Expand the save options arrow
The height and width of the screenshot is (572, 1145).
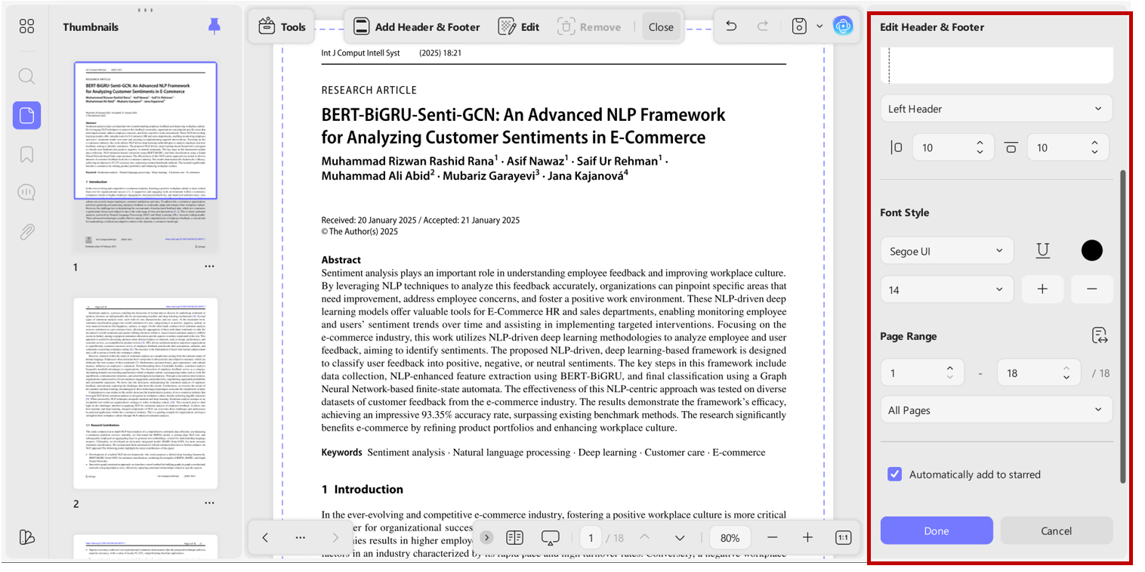click(x=819, y=26)
